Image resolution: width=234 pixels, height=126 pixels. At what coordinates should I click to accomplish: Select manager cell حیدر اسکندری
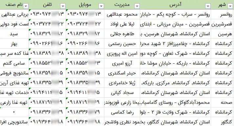point(122,73)
